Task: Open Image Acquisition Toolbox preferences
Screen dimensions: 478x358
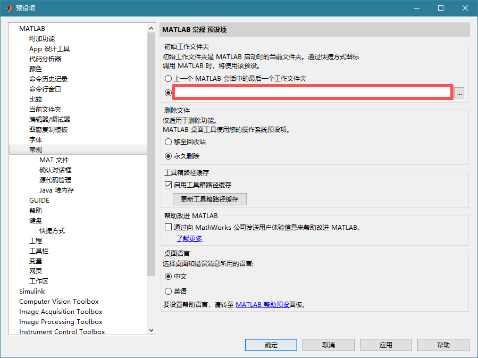Action: [x=61, y=311]
